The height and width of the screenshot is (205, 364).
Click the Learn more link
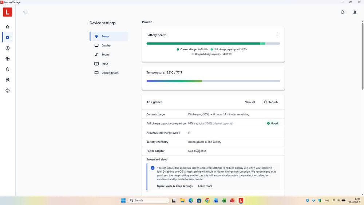point(205,186)
